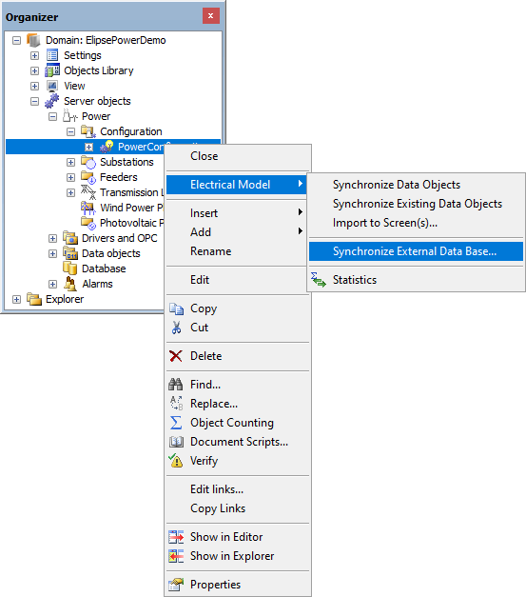Screen dimensions: 526x597
Task: Click the Substations folder icon
Action: [x=88, y=162]
